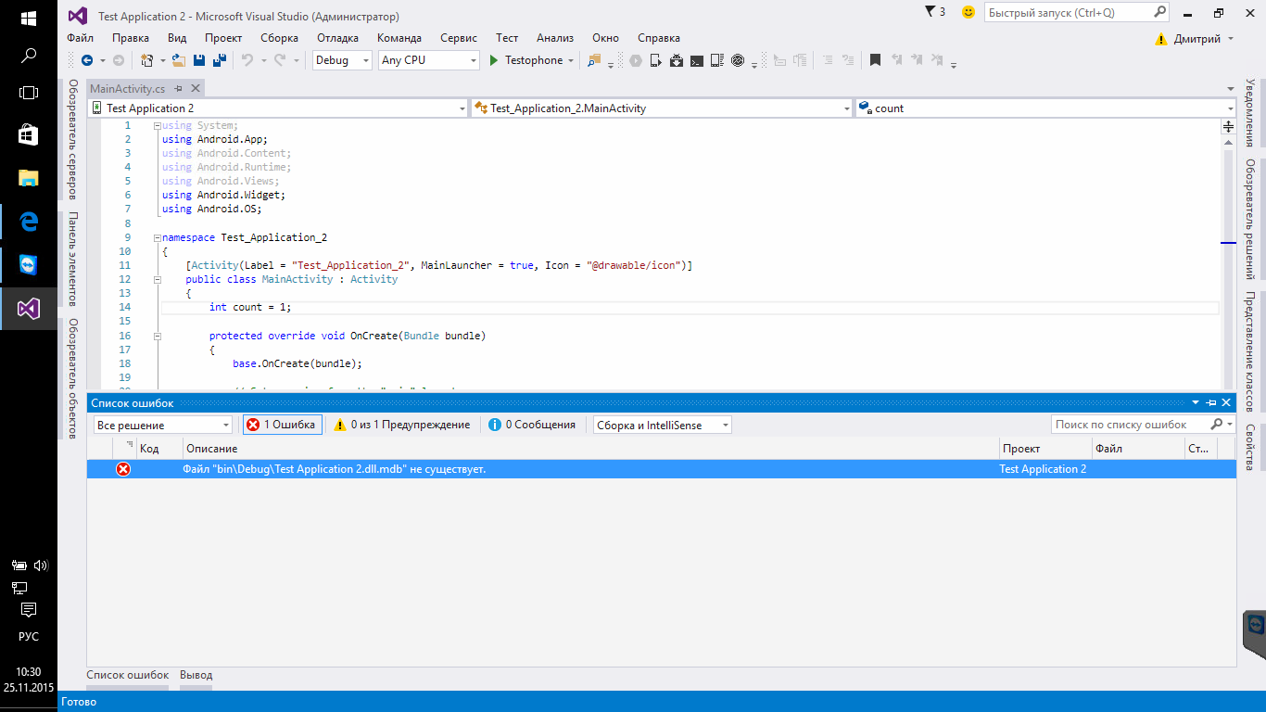
Task: Open the Сборка menu
Action: pos(279,38)
